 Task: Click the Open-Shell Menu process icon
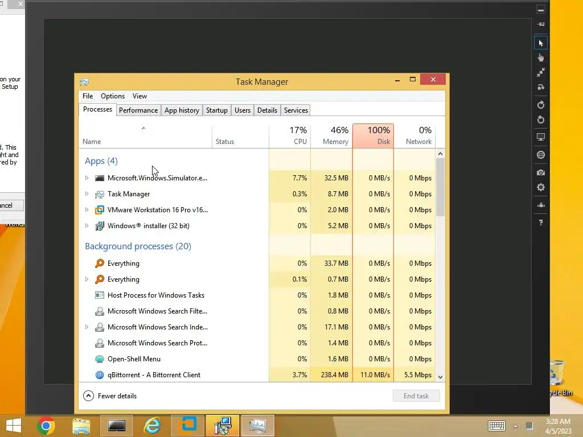click(99, 359)
